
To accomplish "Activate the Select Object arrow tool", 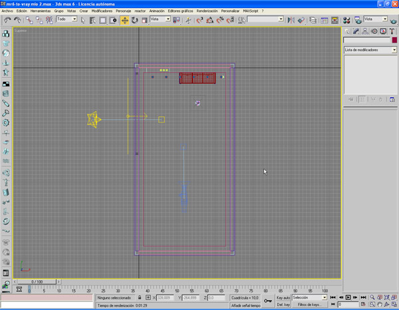I will click(x=83, y=20).
